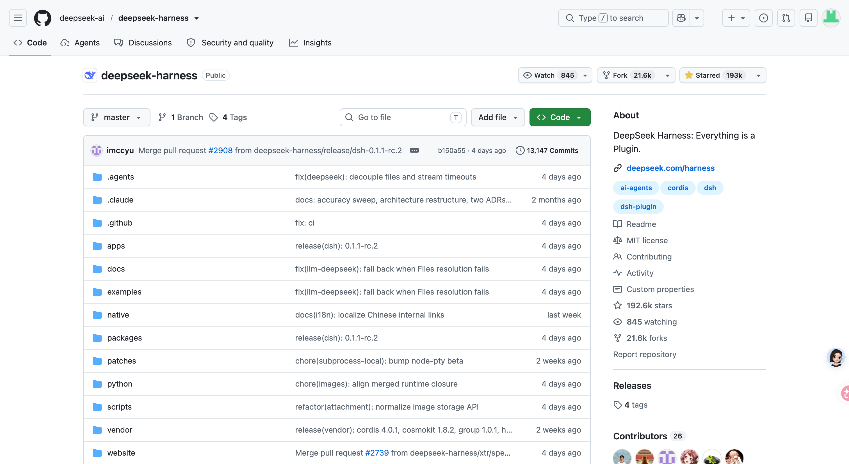Open the green Code dropdown button
The width and height of the screenshot is (849, 464).
click(x=560, y=117)
